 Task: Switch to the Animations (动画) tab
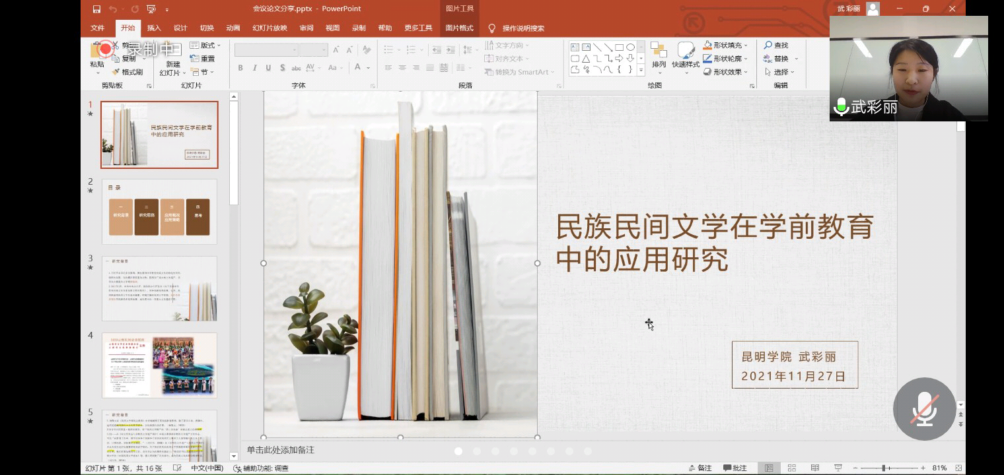[233, 28]
